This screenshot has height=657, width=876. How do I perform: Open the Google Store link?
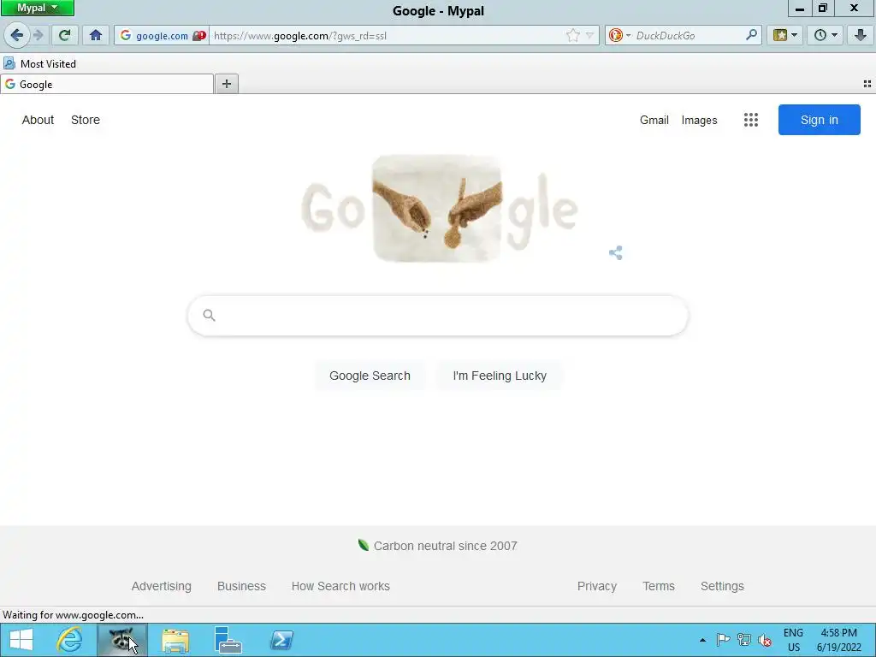pos(86,120)
